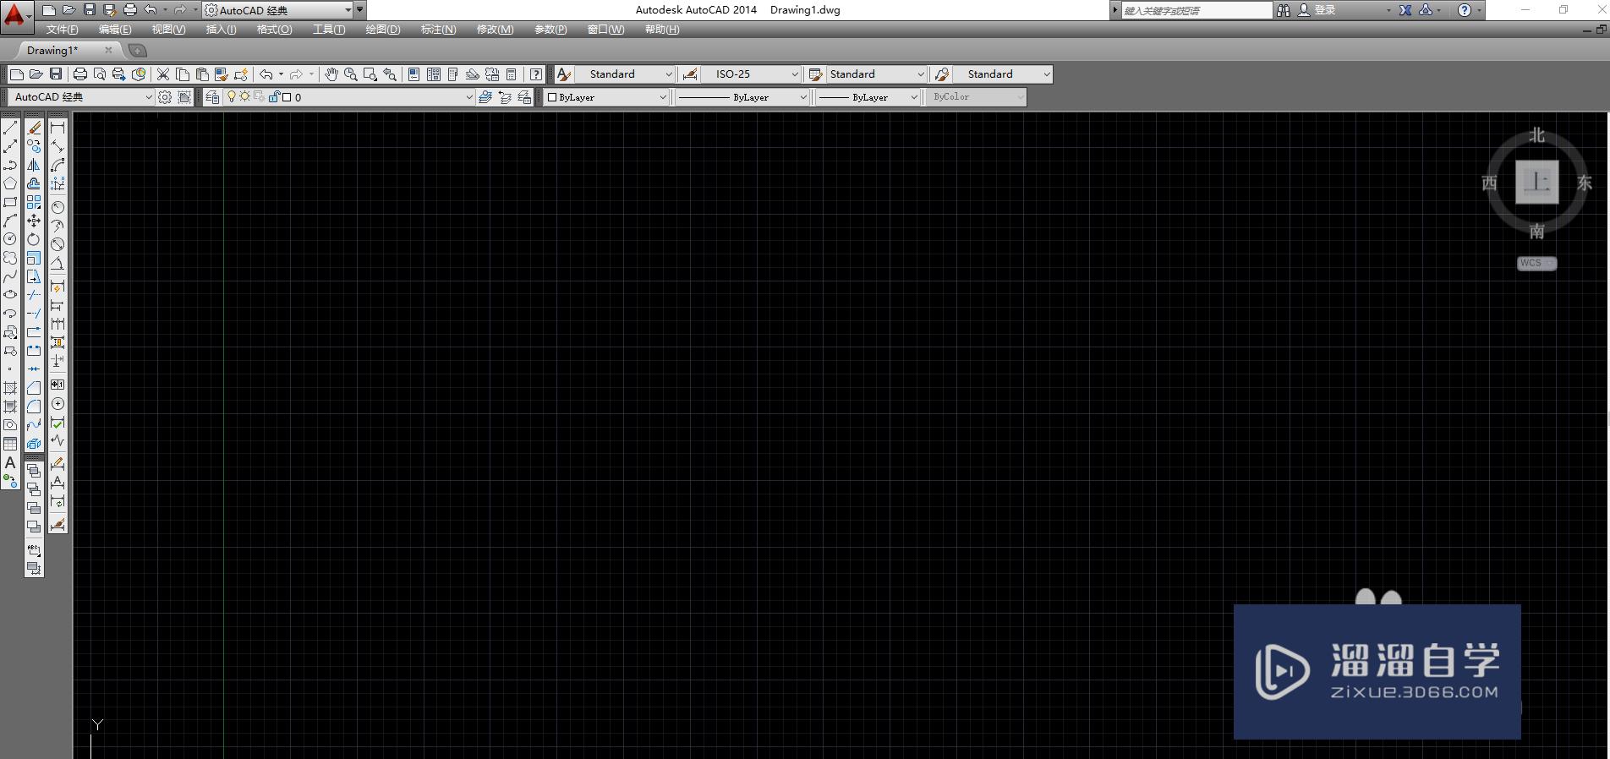The height and width of the screenshot is (759, 1610).
Task: Add a Center Mark dimension
Action: point(57,404)
